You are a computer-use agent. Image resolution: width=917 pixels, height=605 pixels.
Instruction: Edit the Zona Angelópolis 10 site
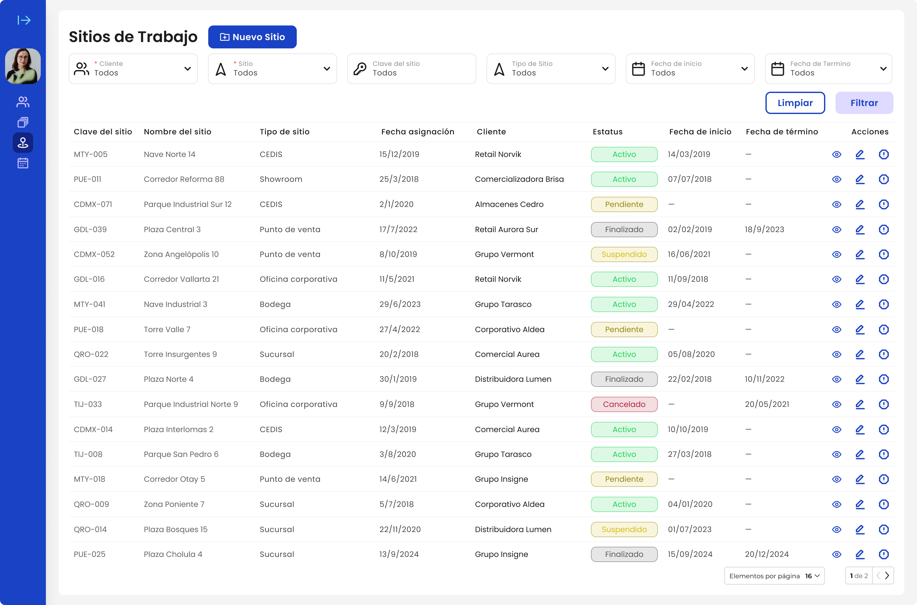point(860,254)
